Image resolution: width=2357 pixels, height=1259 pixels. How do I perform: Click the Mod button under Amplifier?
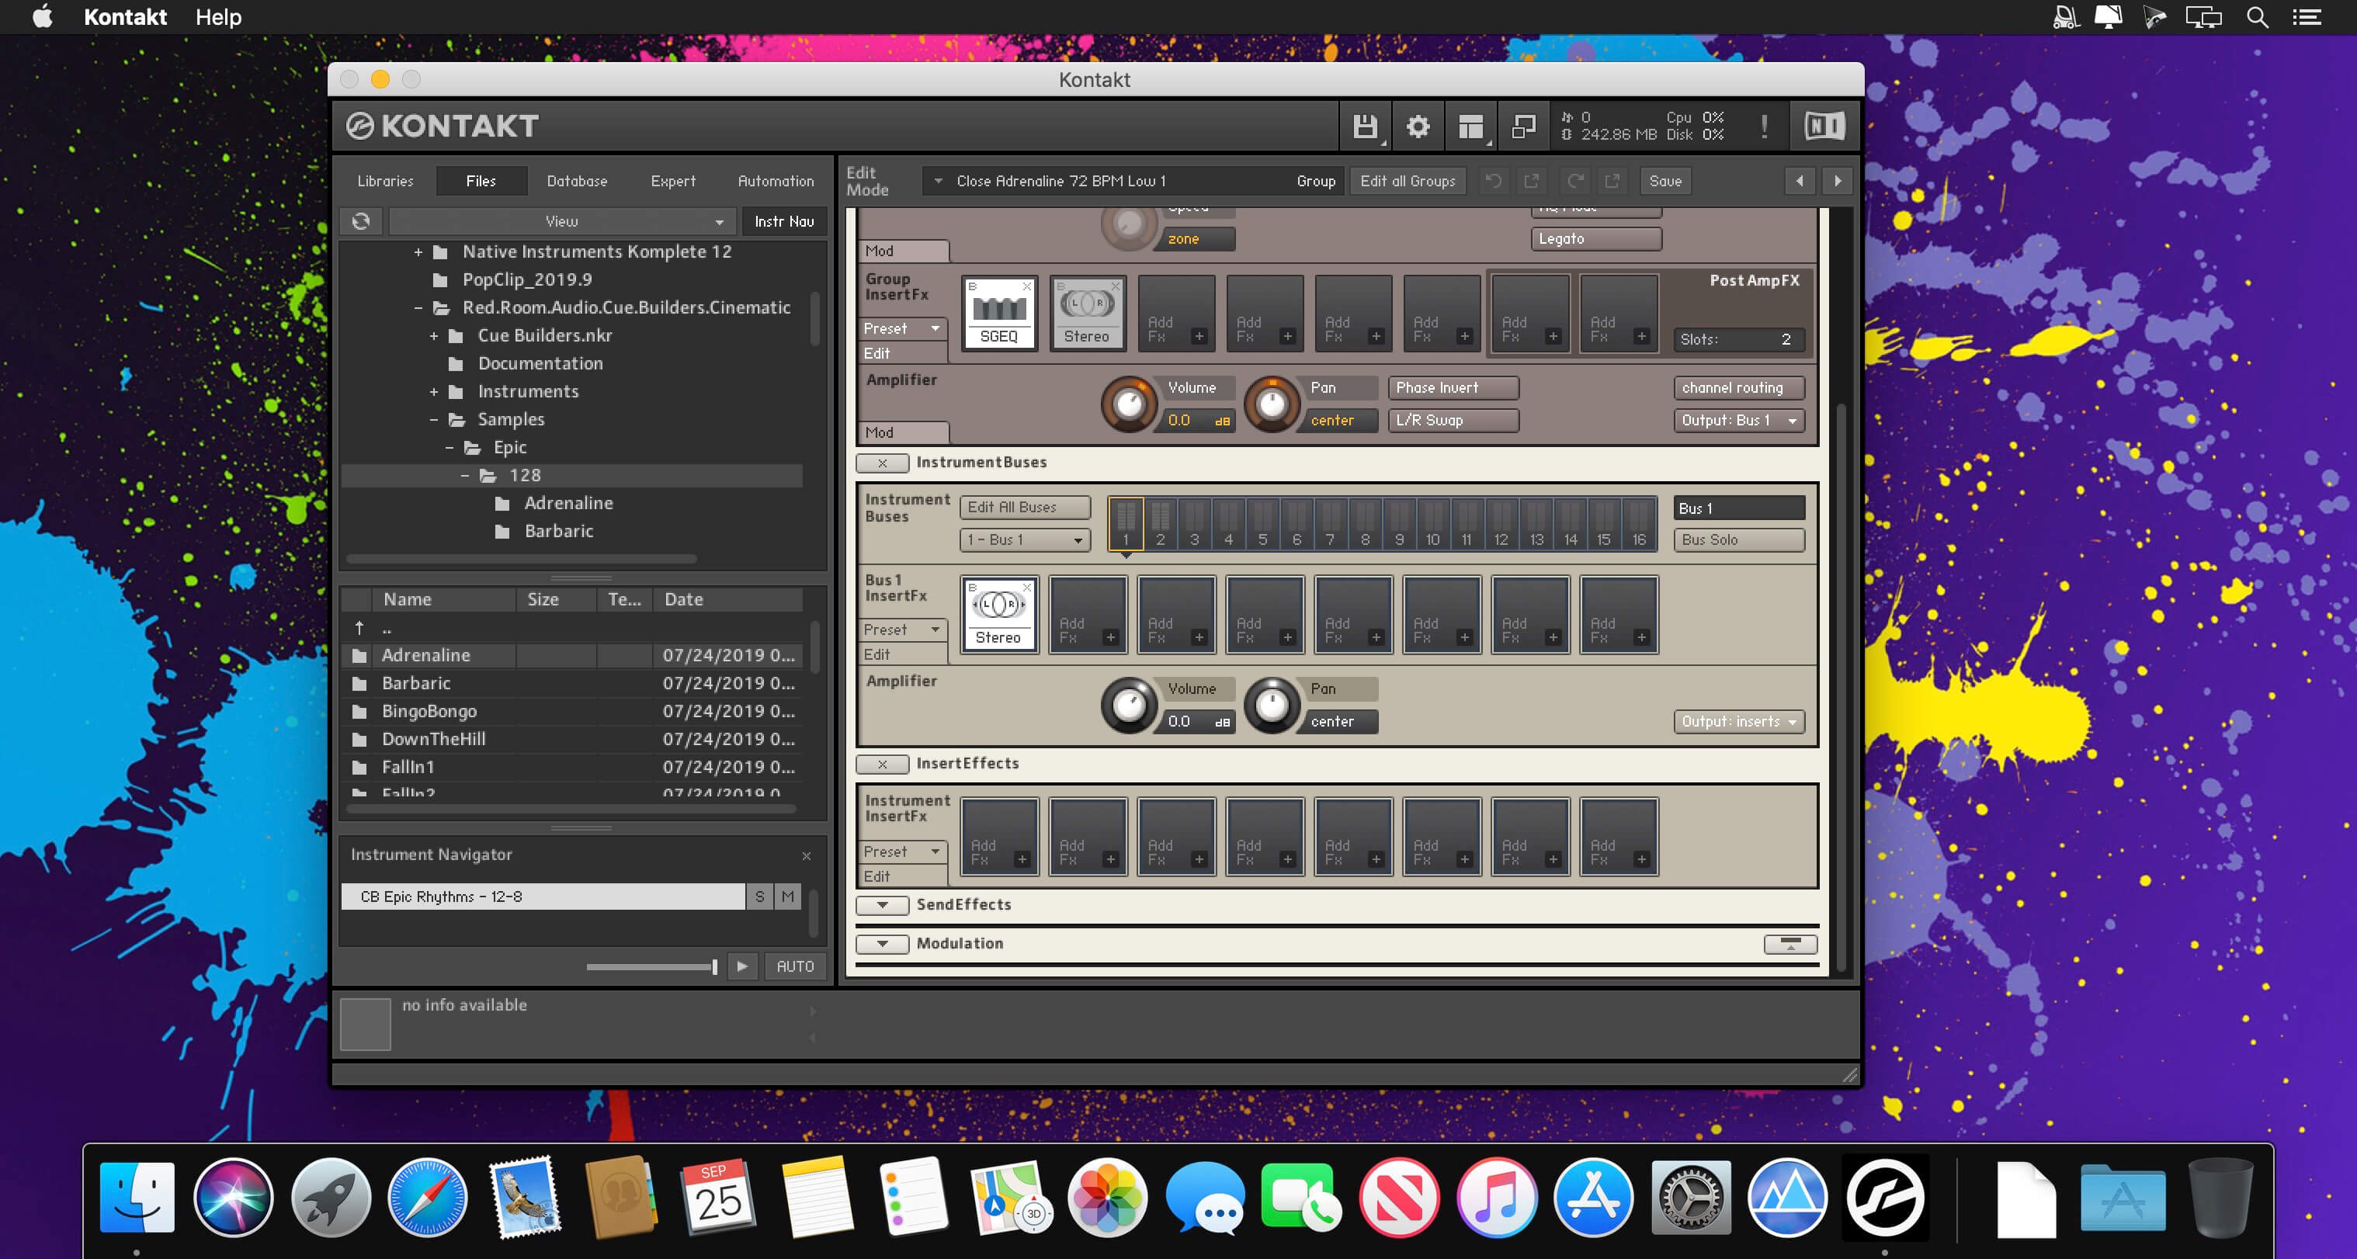tap(903, 433)
